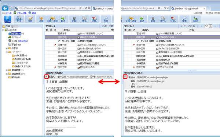Image resolution: width=220 pixels, height=137 pixels.
Task: Collapse message header details in right window
Action: 125,77
